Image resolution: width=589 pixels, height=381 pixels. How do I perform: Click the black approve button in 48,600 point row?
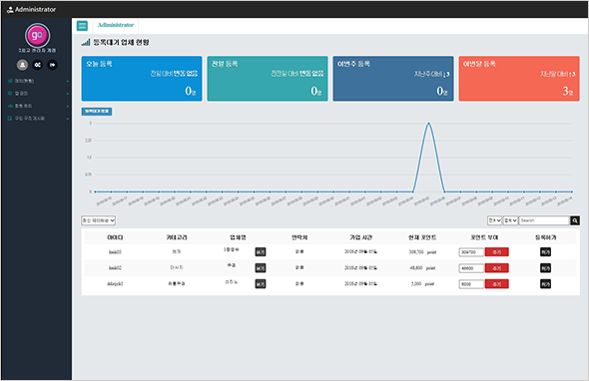tap(545, 268)
